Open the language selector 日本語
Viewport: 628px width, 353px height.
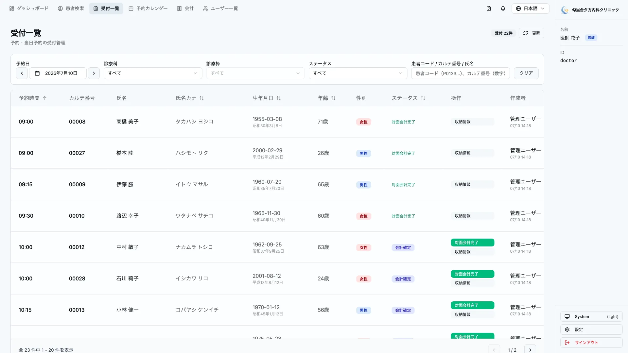(530, 8)
